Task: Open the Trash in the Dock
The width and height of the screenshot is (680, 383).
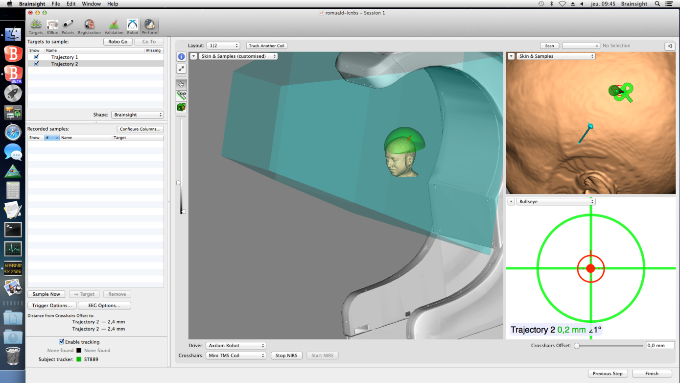Action: pos(13,356)
